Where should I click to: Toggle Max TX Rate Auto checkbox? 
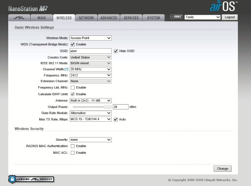click(x=116, y=120)
